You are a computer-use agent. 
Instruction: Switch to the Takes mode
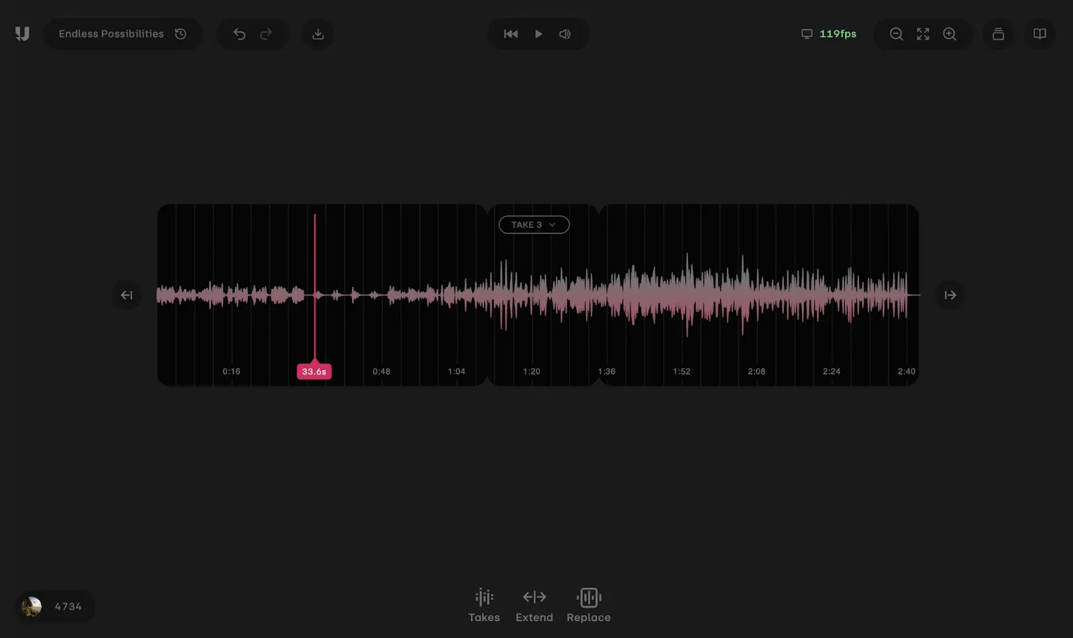click(484, 603)
